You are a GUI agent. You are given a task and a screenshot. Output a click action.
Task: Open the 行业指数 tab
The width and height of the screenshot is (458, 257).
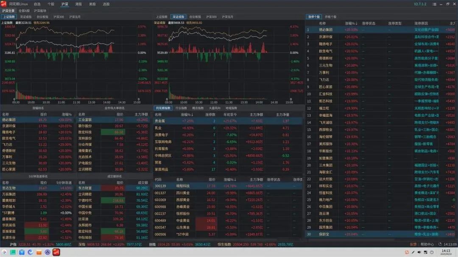click(181, 108)
